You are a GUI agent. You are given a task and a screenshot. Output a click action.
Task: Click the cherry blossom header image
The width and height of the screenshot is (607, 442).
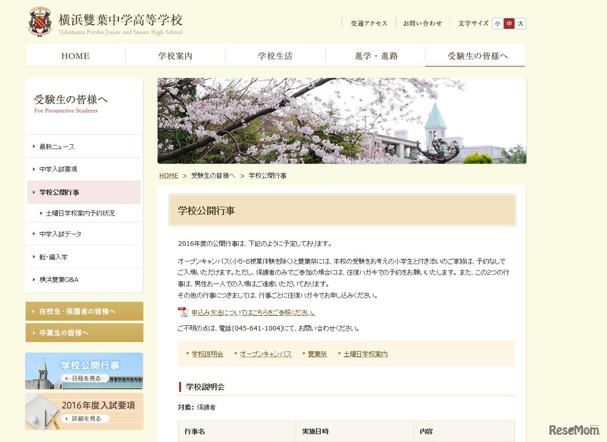[342, 121]
